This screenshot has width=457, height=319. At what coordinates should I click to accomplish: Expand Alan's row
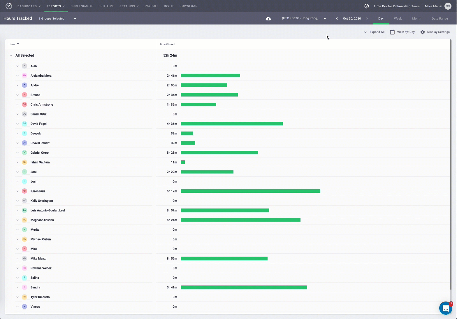(17, 66)
